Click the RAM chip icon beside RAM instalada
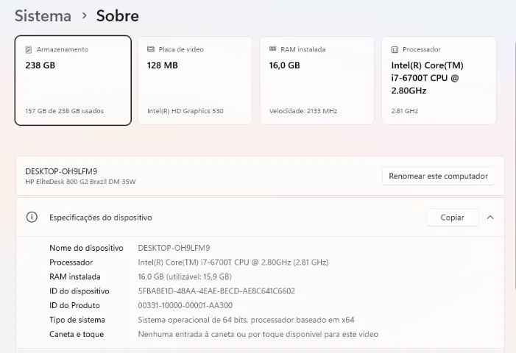The width and height of the screenshot is (516, 353). tap(272, 49)
